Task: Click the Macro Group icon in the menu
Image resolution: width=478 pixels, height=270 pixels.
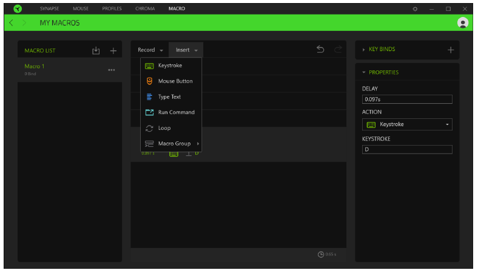Action: [x=149, y=144]
